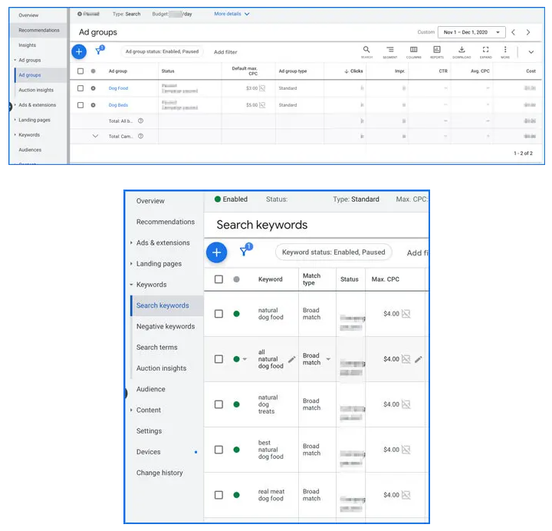Click 'Add filter' in the Ad groups panel
The image size is (552, 531).
click(x=225, y=52)
